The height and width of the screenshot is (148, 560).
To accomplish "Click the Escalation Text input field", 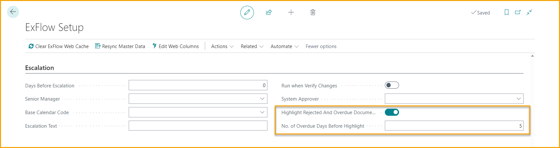I will click(198, 126).
